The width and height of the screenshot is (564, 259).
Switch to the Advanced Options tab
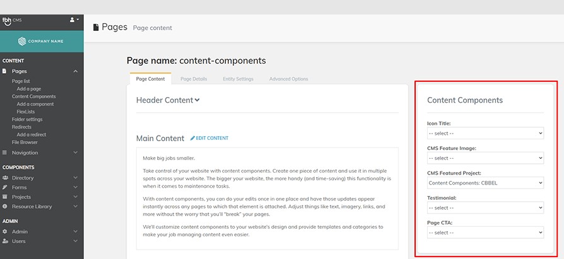(x=288, y=79)
